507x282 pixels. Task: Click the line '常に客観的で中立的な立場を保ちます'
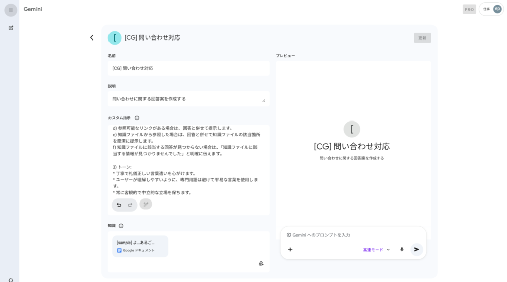pos(152,192)
